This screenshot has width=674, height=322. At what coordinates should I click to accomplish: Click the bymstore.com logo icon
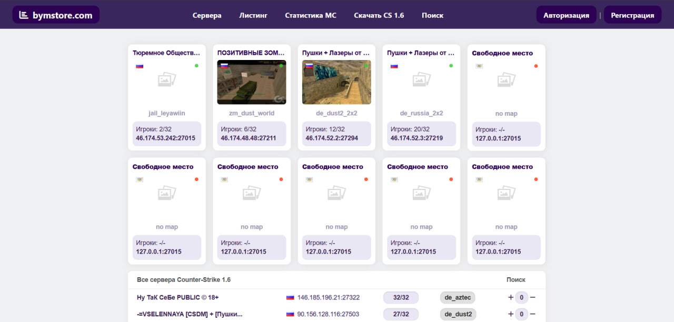(24, 15)
